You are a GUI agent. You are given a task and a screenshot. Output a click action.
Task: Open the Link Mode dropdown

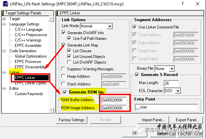(110, 26)
